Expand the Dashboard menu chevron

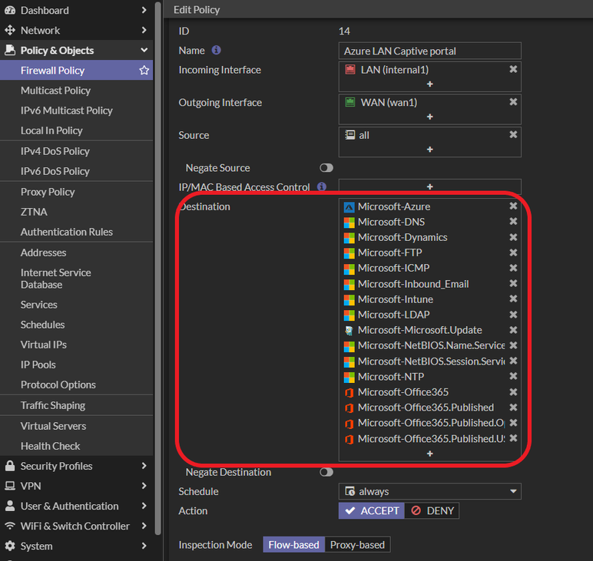pos(144,10)
